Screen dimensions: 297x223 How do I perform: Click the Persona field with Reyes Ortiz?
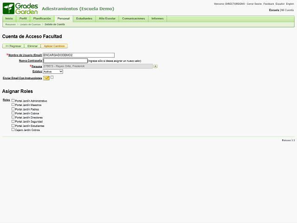[x=98, y=66]
